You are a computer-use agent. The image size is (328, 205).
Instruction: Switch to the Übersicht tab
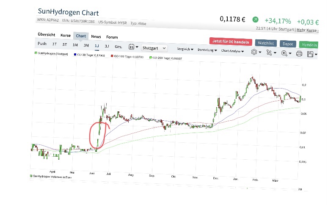47,35
